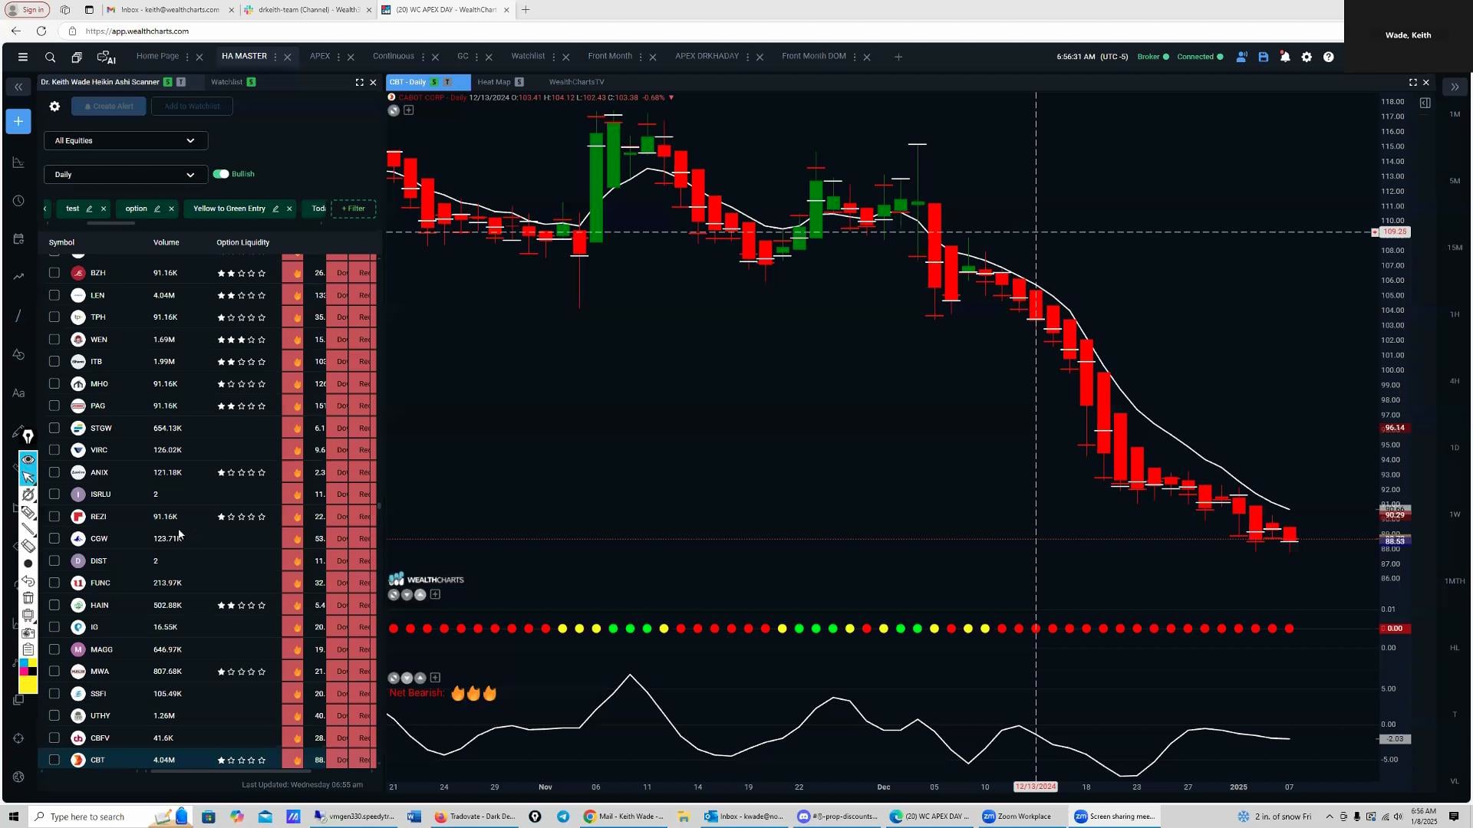Save workspace with the floppy disk icon
This screenshot has width=1473, height=828.
point(1264,57)
